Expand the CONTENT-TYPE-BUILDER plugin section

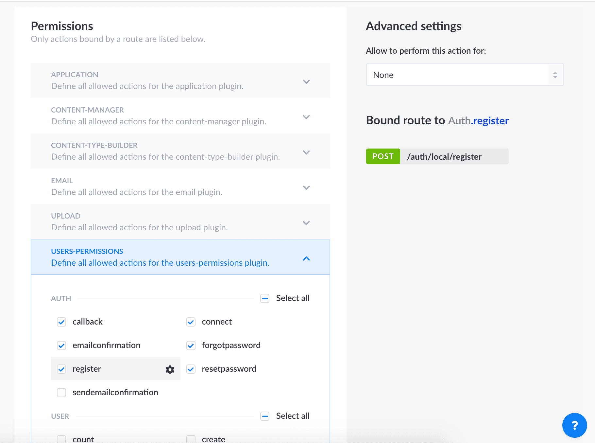[180, 151]
